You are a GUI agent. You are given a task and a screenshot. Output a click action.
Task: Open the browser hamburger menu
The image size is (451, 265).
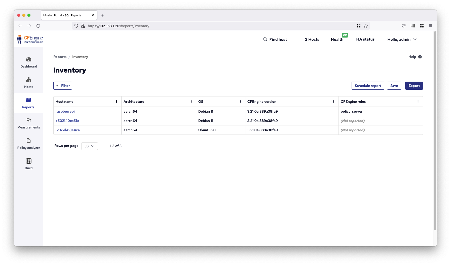point(431,26)
